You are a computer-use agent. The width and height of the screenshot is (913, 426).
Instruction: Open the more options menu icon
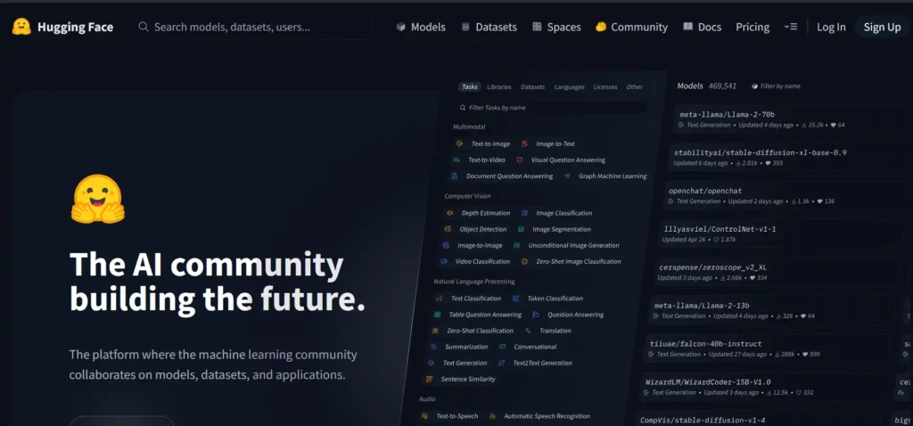(x=791, y=27)
